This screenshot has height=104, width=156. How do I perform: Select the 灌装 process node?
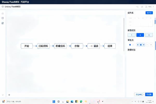[x=94, y=46]
